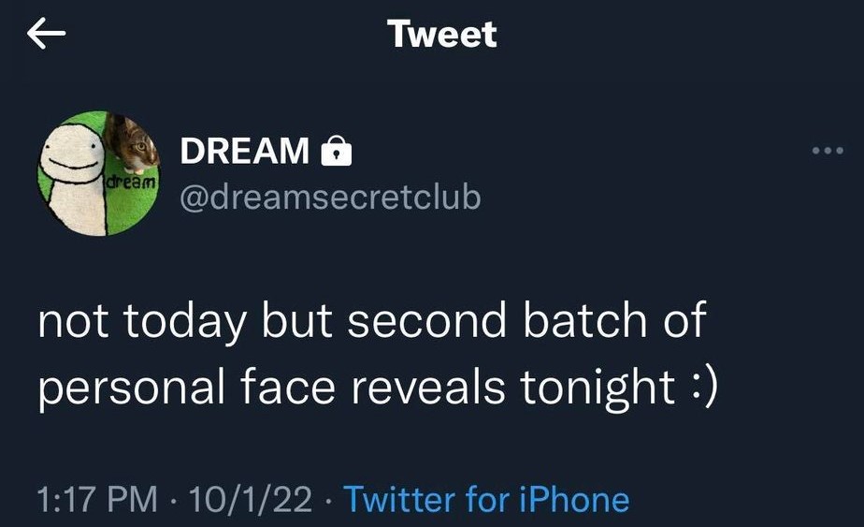Go back using the left arrow
The height and width of the screenshot is (527, 864).
pos(46,35)
